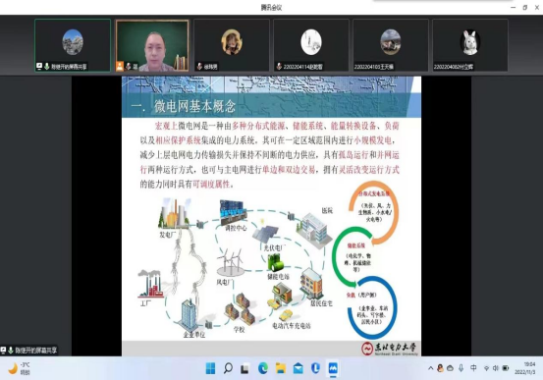
Task: Open the clock and date panel
Action: (525, 368)
